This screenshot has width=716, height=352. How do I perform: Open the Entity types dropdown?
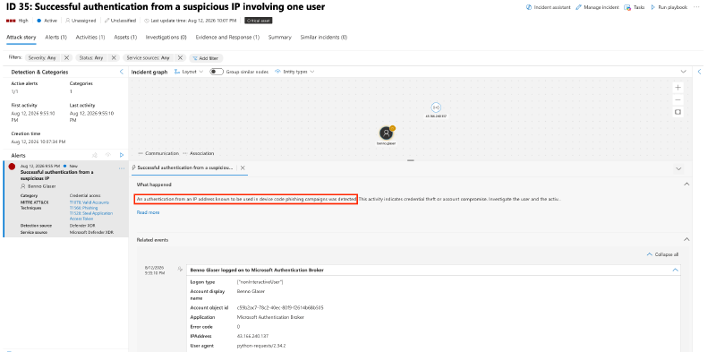294,72
